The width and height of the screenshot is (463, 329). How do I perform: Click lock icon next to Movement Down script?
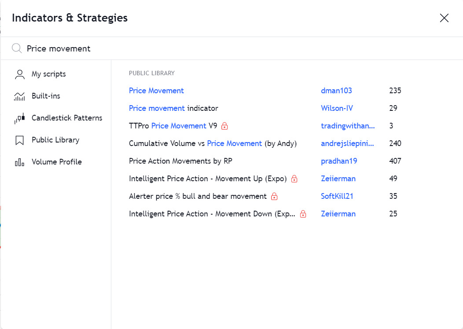click(303, 214)
